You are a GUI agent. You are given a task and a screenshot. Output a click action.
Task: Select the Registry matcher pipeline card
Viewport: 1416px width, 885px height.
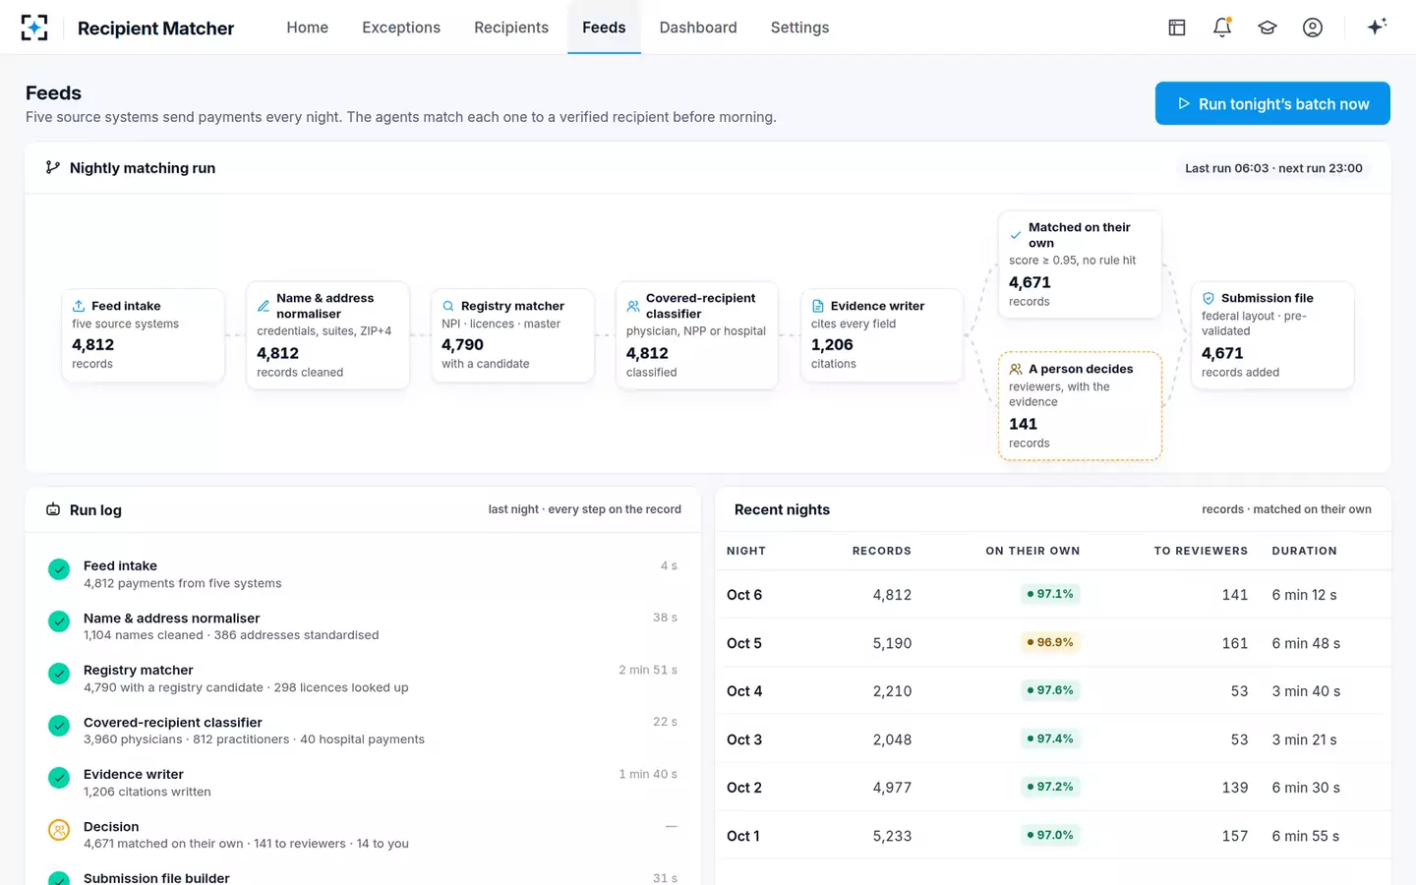point(512,335)
